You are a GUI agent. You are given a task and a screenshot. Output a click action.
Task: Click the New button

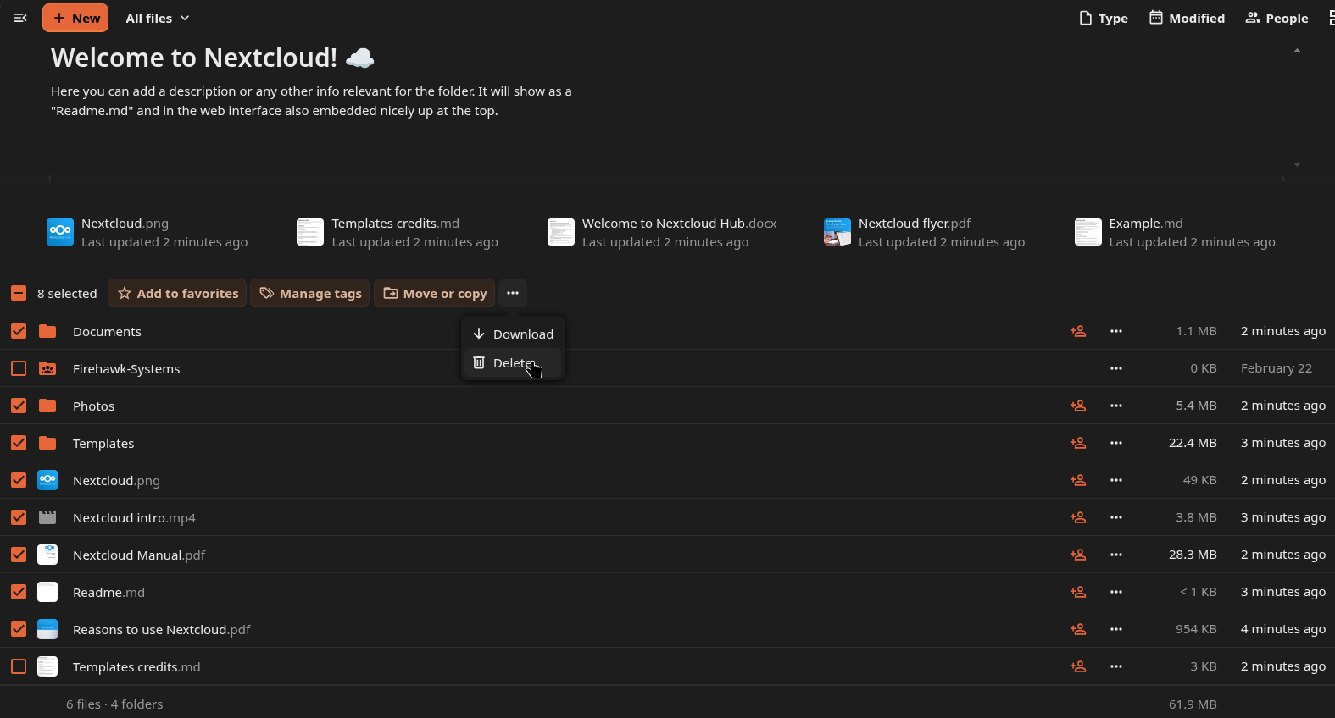tap(75, 18)
